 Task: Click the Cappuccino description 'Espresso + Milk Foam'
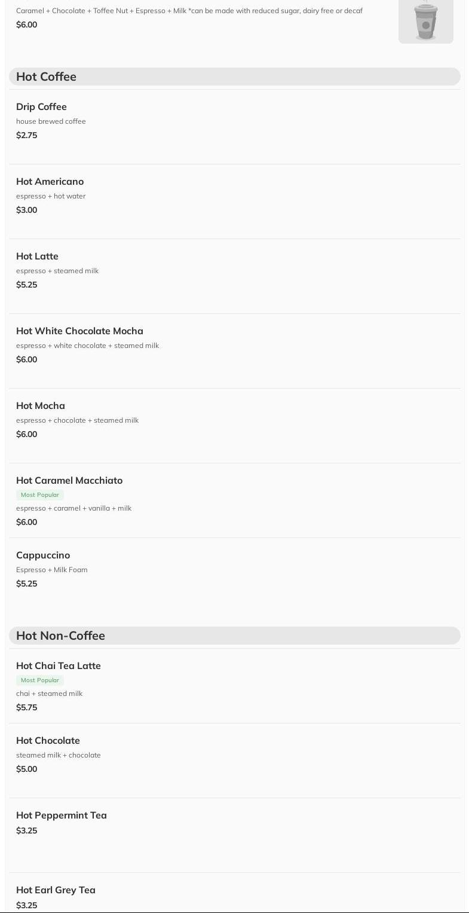click(x=52, y=570)
